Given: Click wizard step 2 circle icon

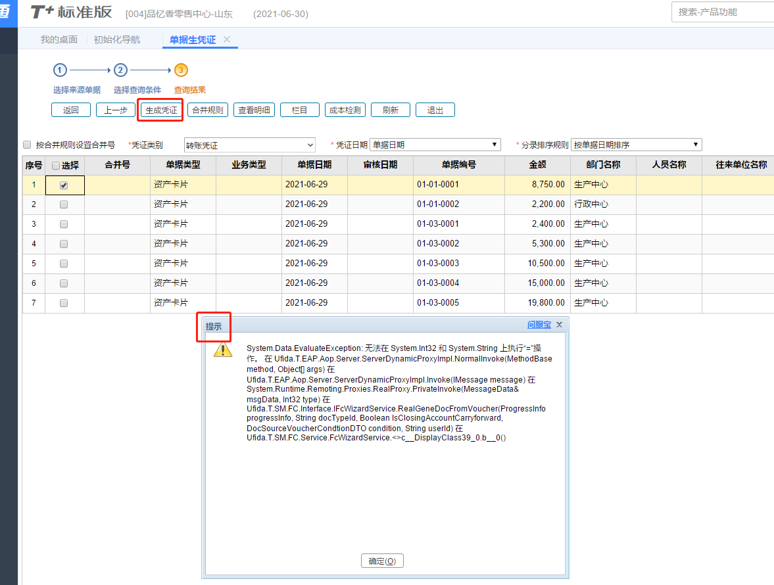Looking at the screenshot, I should (120, 70).
